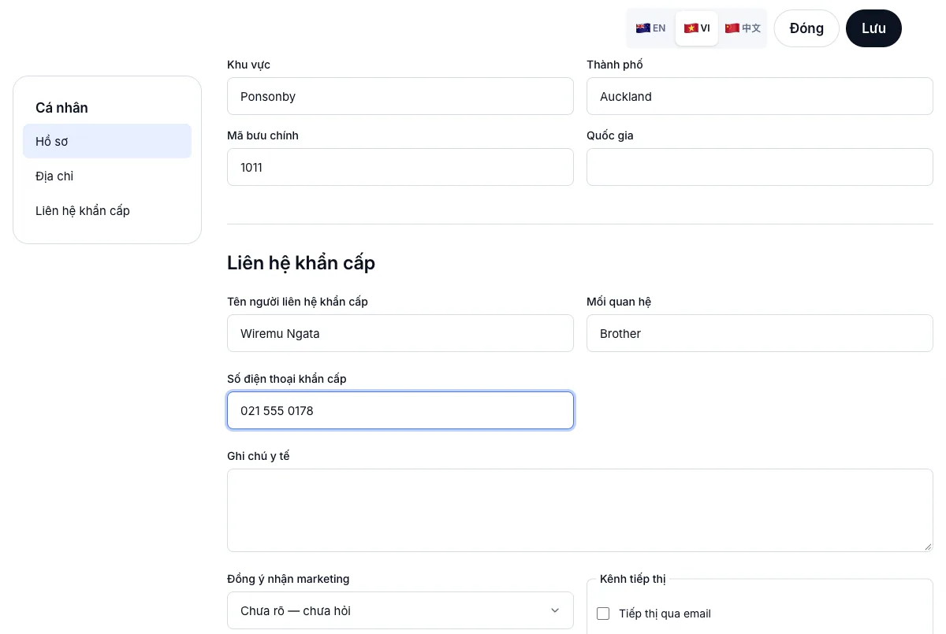Switch language to EN with New Zealand flag
946x634 pixels.
point(651,28)
